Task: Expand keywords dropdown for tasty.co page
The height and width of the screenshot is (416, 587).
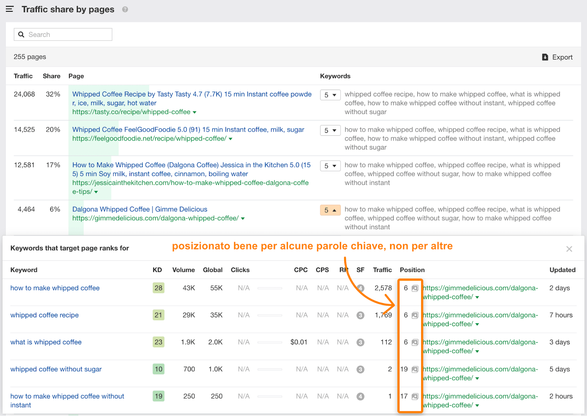Action: point(330,95)
